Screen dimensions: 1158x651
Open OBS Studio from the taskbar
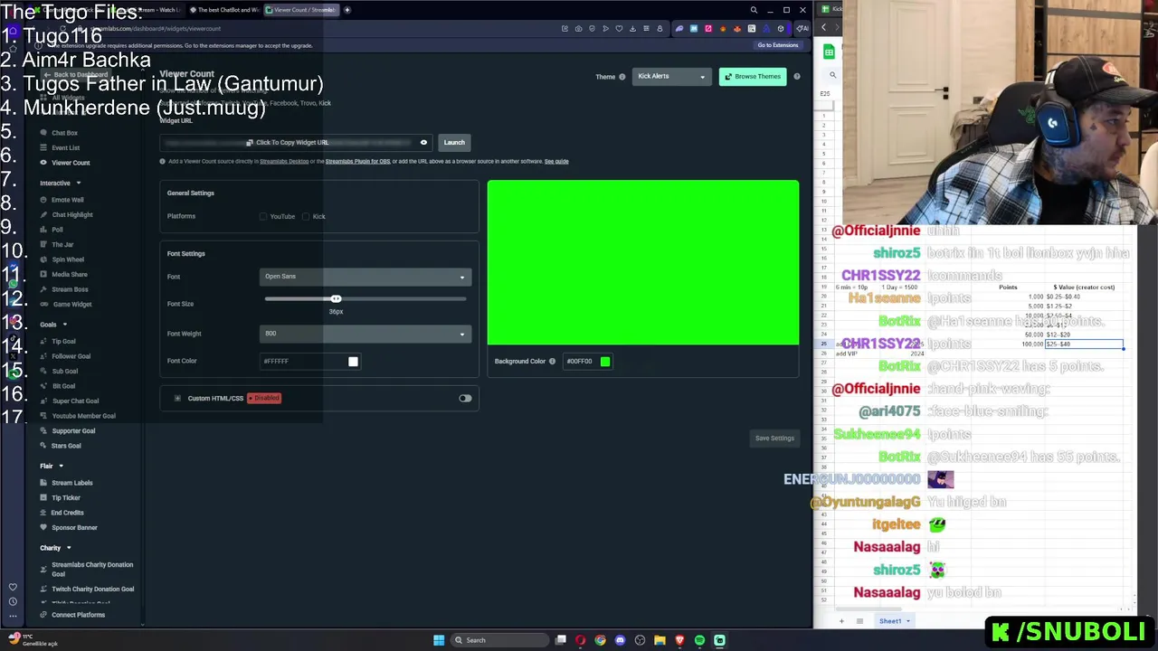click(x=640, y=640)
